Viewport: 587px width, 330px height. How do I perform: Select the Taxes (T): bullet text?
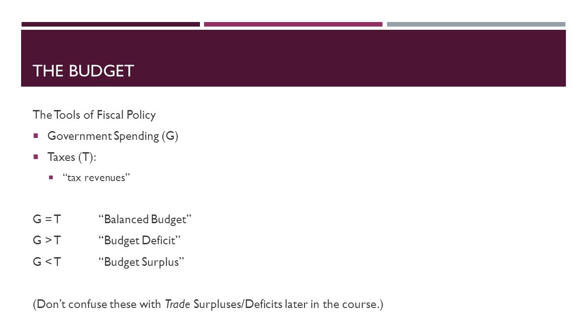pos(72,157)
